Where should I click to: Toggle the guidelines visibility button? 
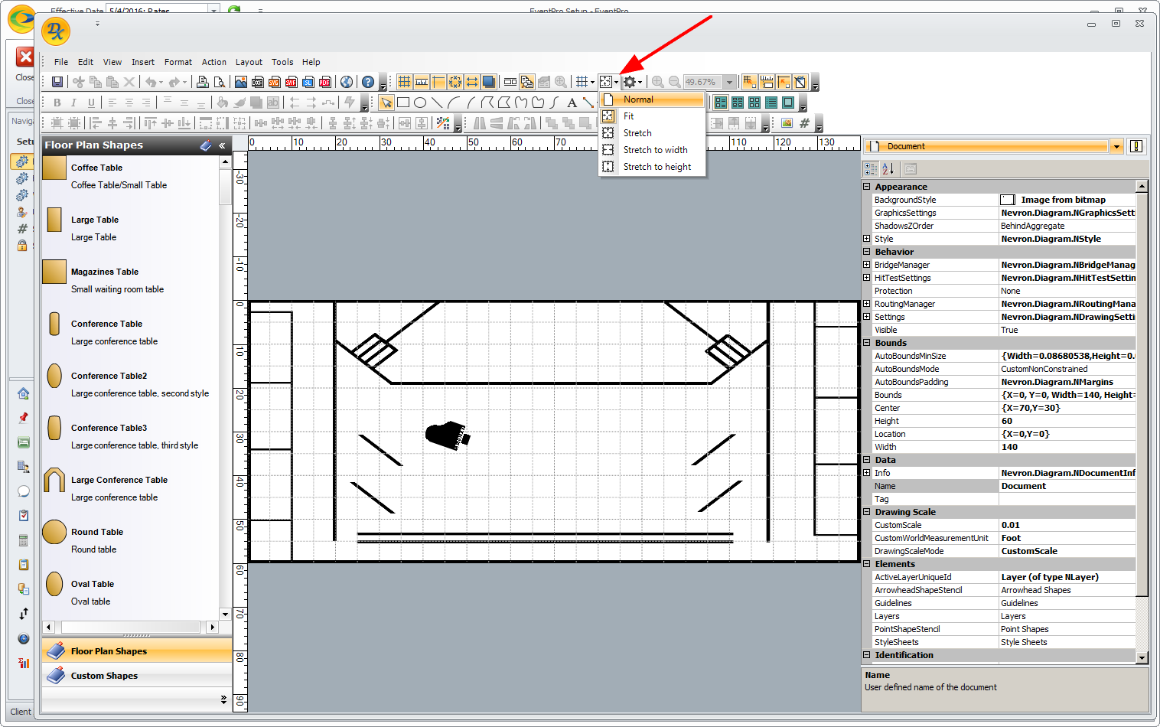438,82
